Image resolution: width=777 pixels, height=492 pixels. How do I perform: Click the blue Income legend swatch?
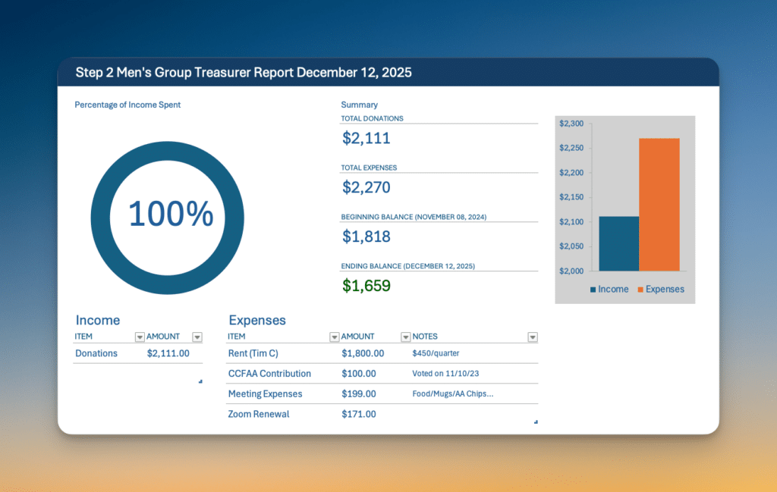point(593,290)
